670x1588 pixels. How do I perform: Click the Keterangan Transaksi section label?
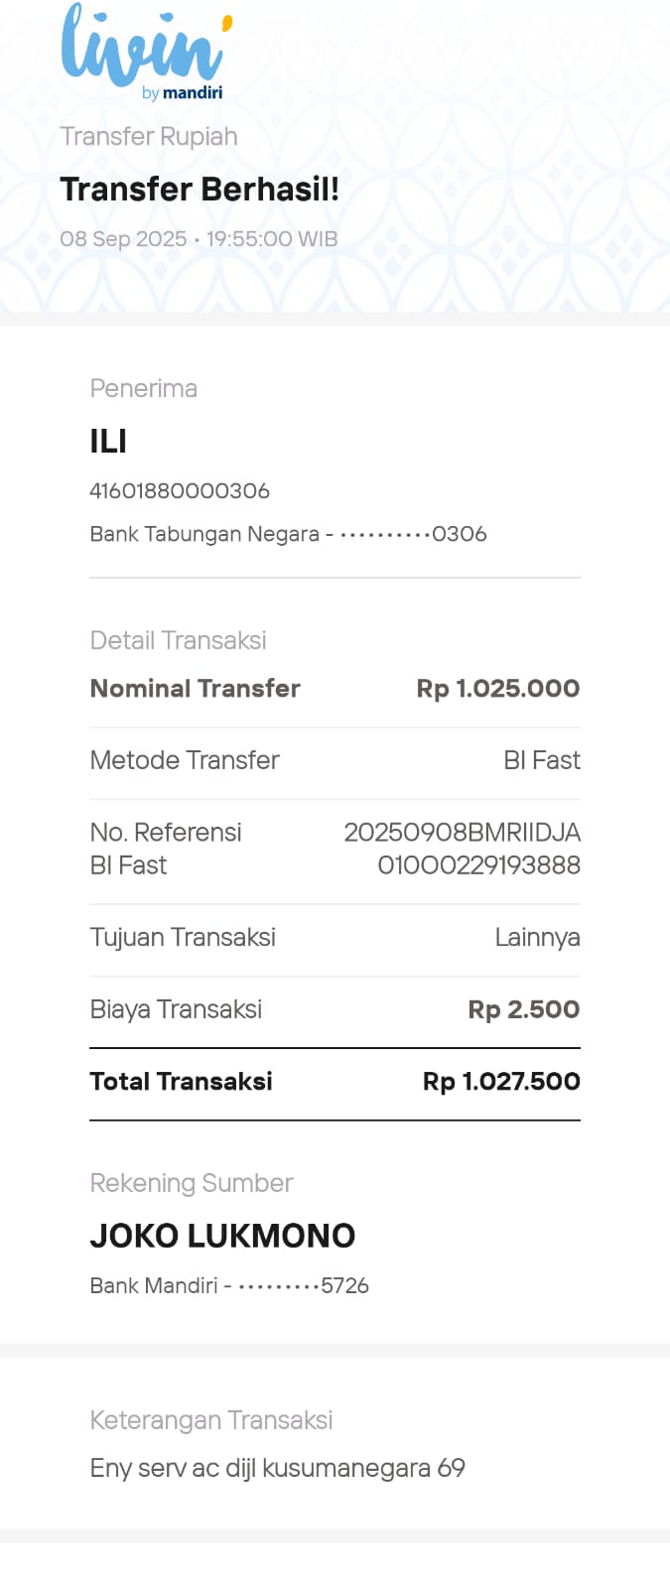tap(210, 1420)
